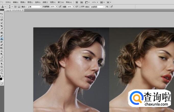The height and width of the screenshot is (112, 174).
Task: Select the Eraser tool
Action: pos(2,45)
